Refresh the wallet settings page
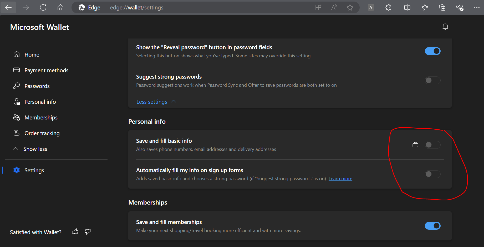 point(43,8)
